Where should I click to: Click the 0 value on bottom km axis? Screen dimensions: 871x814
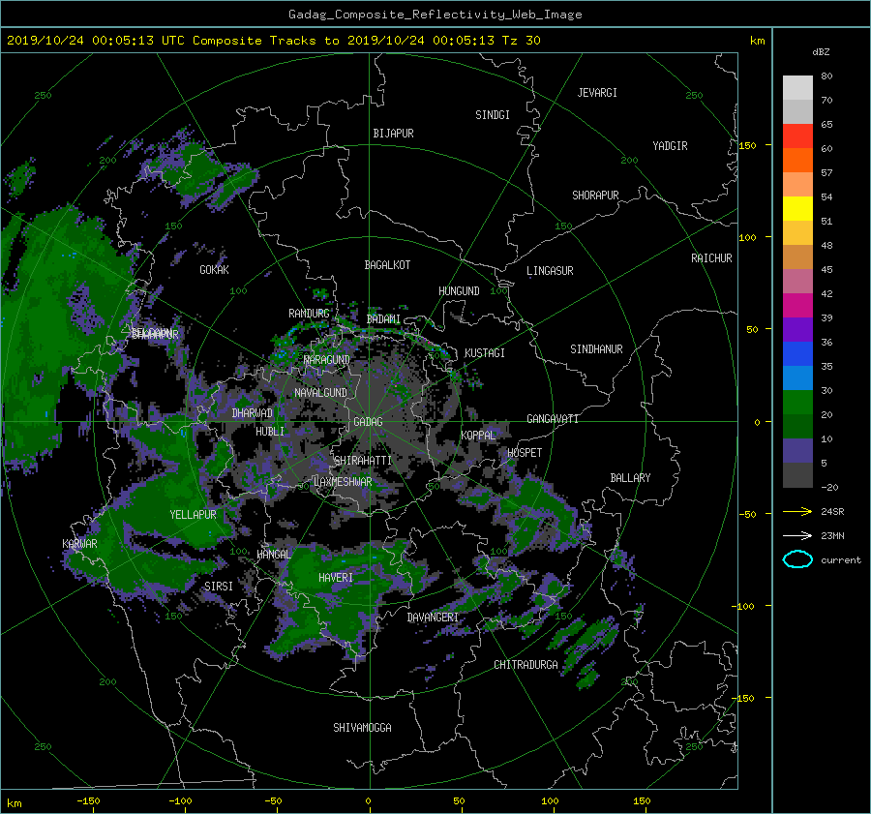[x=369, y=801]
